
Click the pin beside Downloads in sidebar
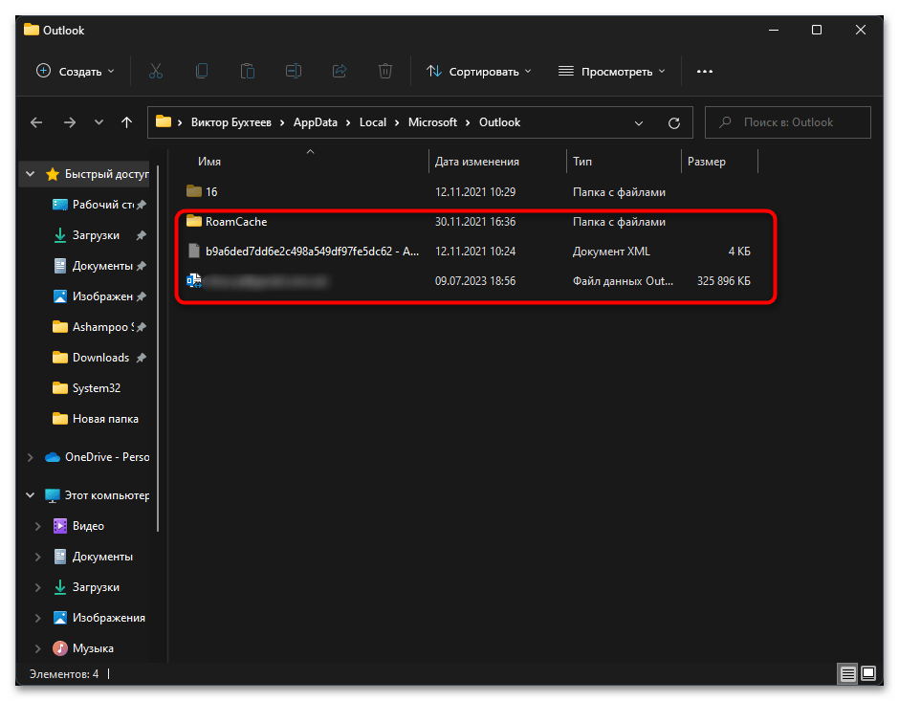click(141, 358)
